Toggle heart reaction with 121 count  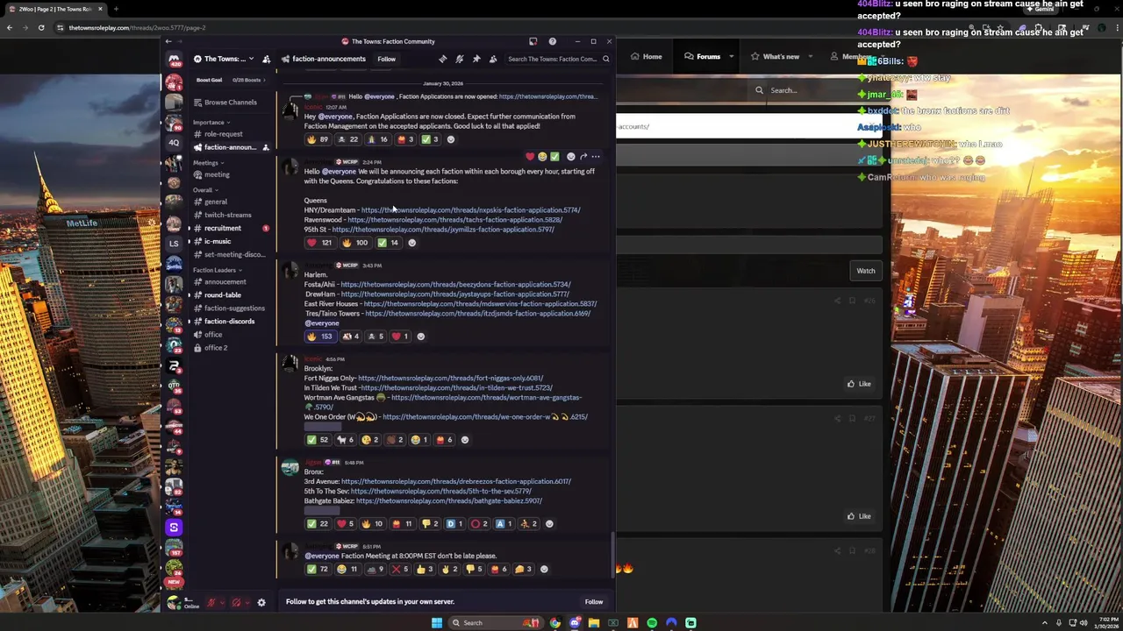[x=319, y=243]
